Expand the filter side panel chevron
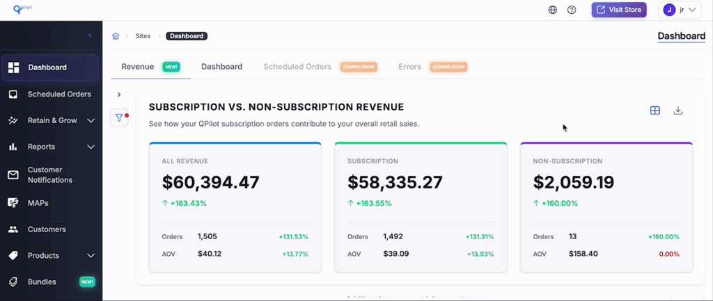Viewport: 713px width, 301px height. [x=119, y=95]
